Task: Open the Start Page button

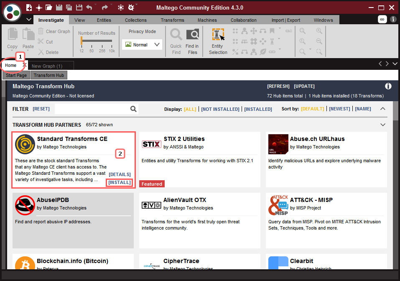Action: point(16,75)
